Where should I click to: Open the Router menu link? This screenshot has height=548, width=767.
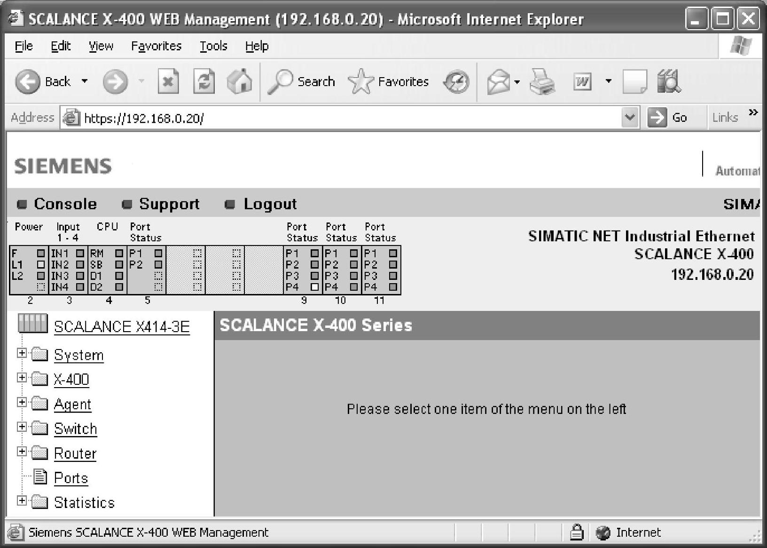pyautogui.click(x=75, y=453)
